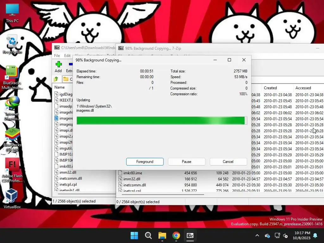The height and width of the screenshot is (243, 324).
Task: Click the green copying progress bar
Action: coord(162,121)
